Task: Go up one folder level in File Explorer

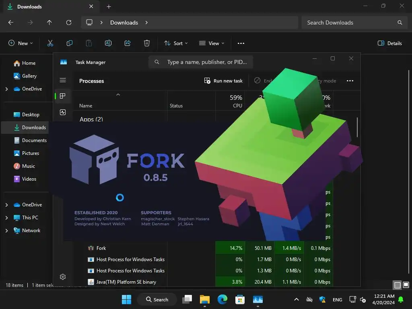Action: (x=49, y=23)
